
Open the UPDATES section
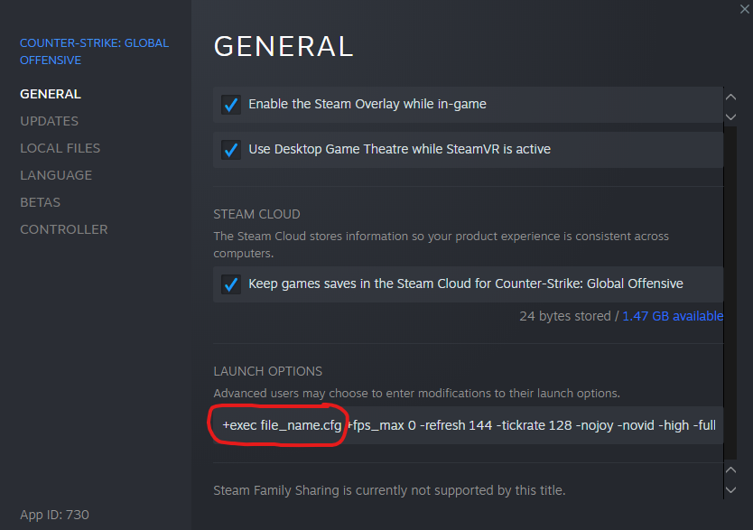(x=49, y=121)
